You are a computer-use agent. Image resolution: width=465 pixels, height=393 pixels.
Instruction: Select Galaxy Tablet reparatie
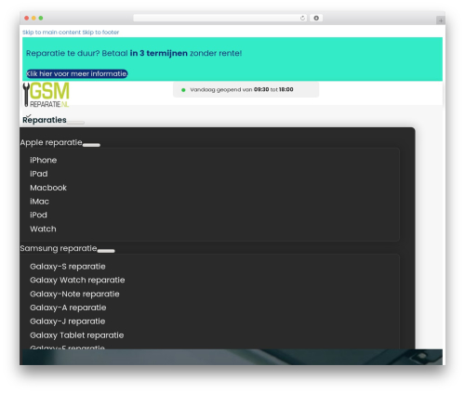pyautogui.click(x=77, y=335)
